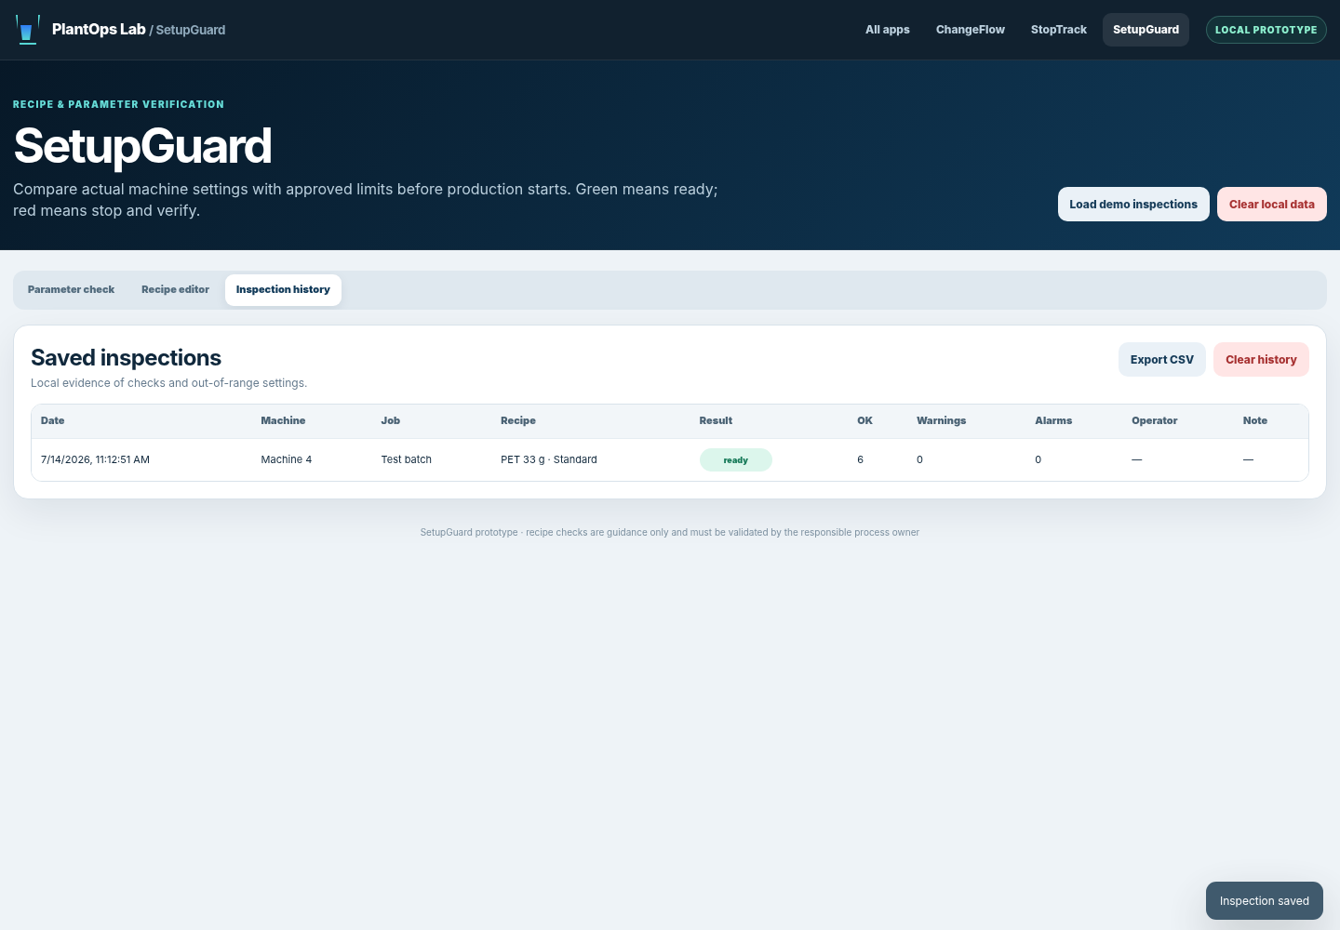Viewport: 1340px width, 930px height.
Task: Click the Job column header
Action: (x=391, y=421)
